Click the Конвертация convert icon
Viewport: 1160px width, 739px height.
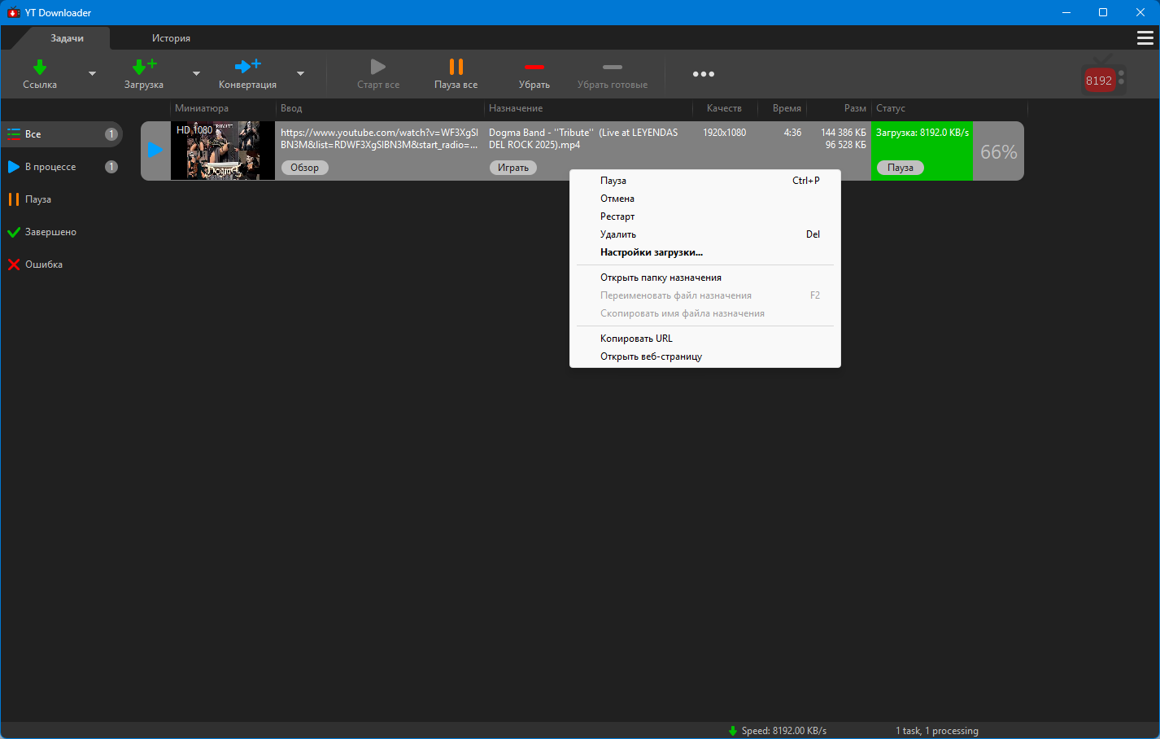coord(247,67)
